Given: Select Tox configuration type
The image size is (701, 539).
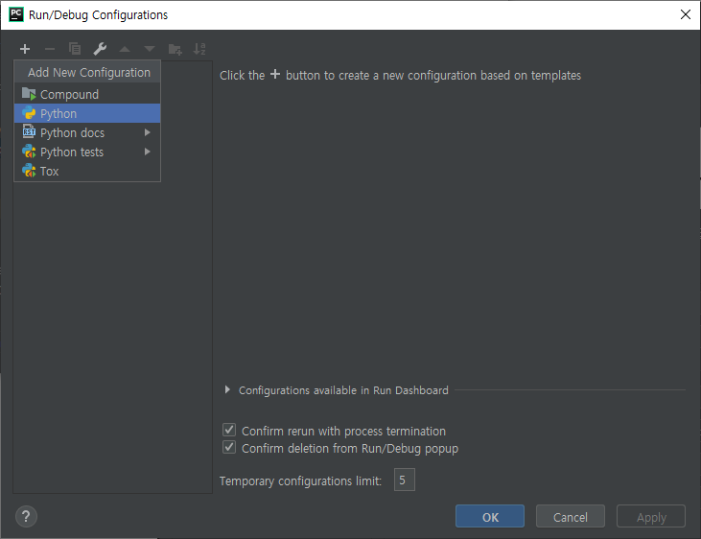Looking at the screenshot, I should [87, 172].
